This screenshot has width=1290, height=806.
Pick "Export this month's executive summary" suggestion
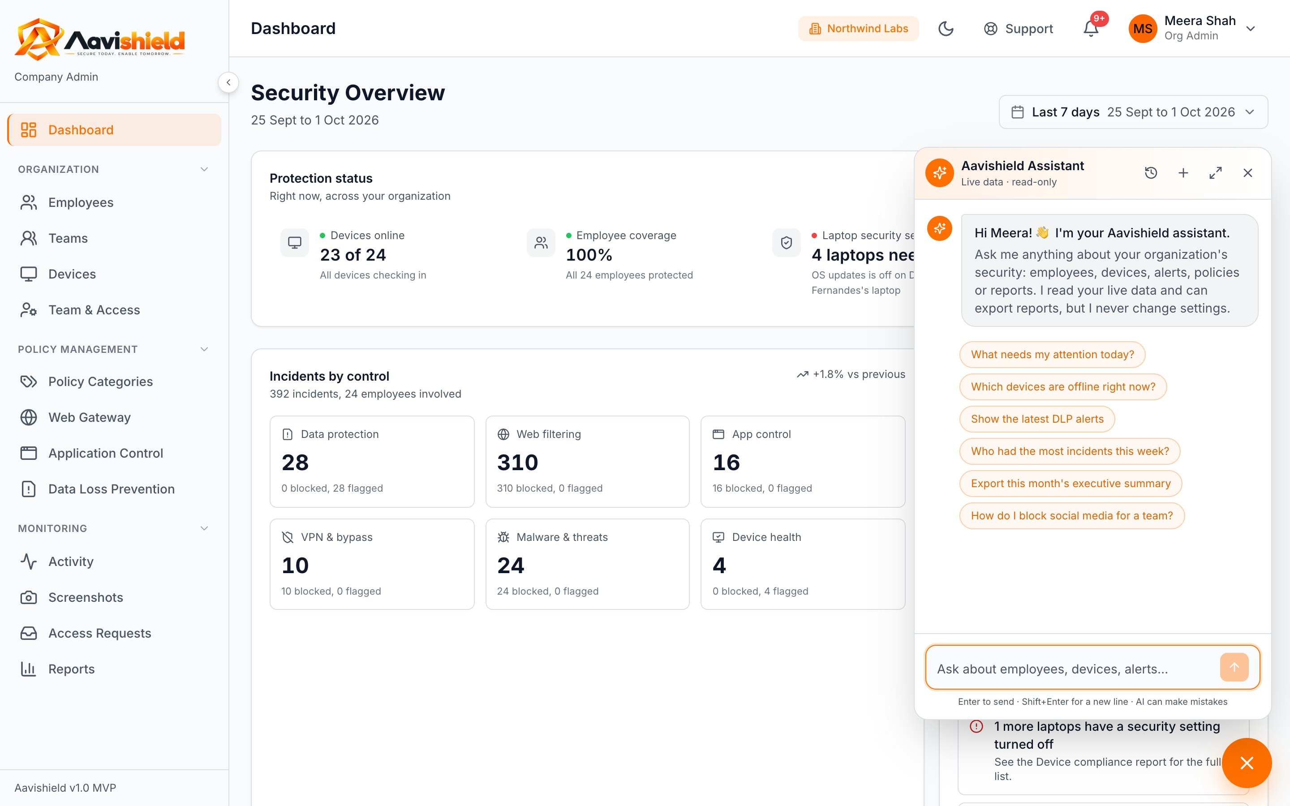coord(1071,484)
